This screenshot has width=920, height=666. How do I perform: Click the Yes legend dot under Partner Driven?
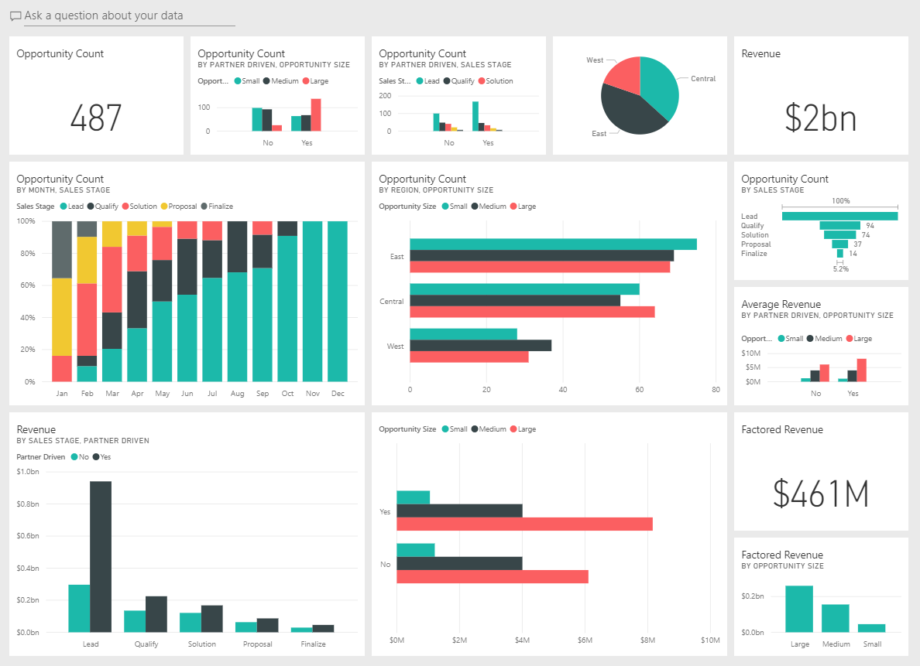(x=95, y=456)
